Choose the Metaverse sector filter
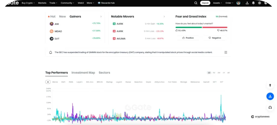Viewport: 277px width, 125px height. [195, 82]
